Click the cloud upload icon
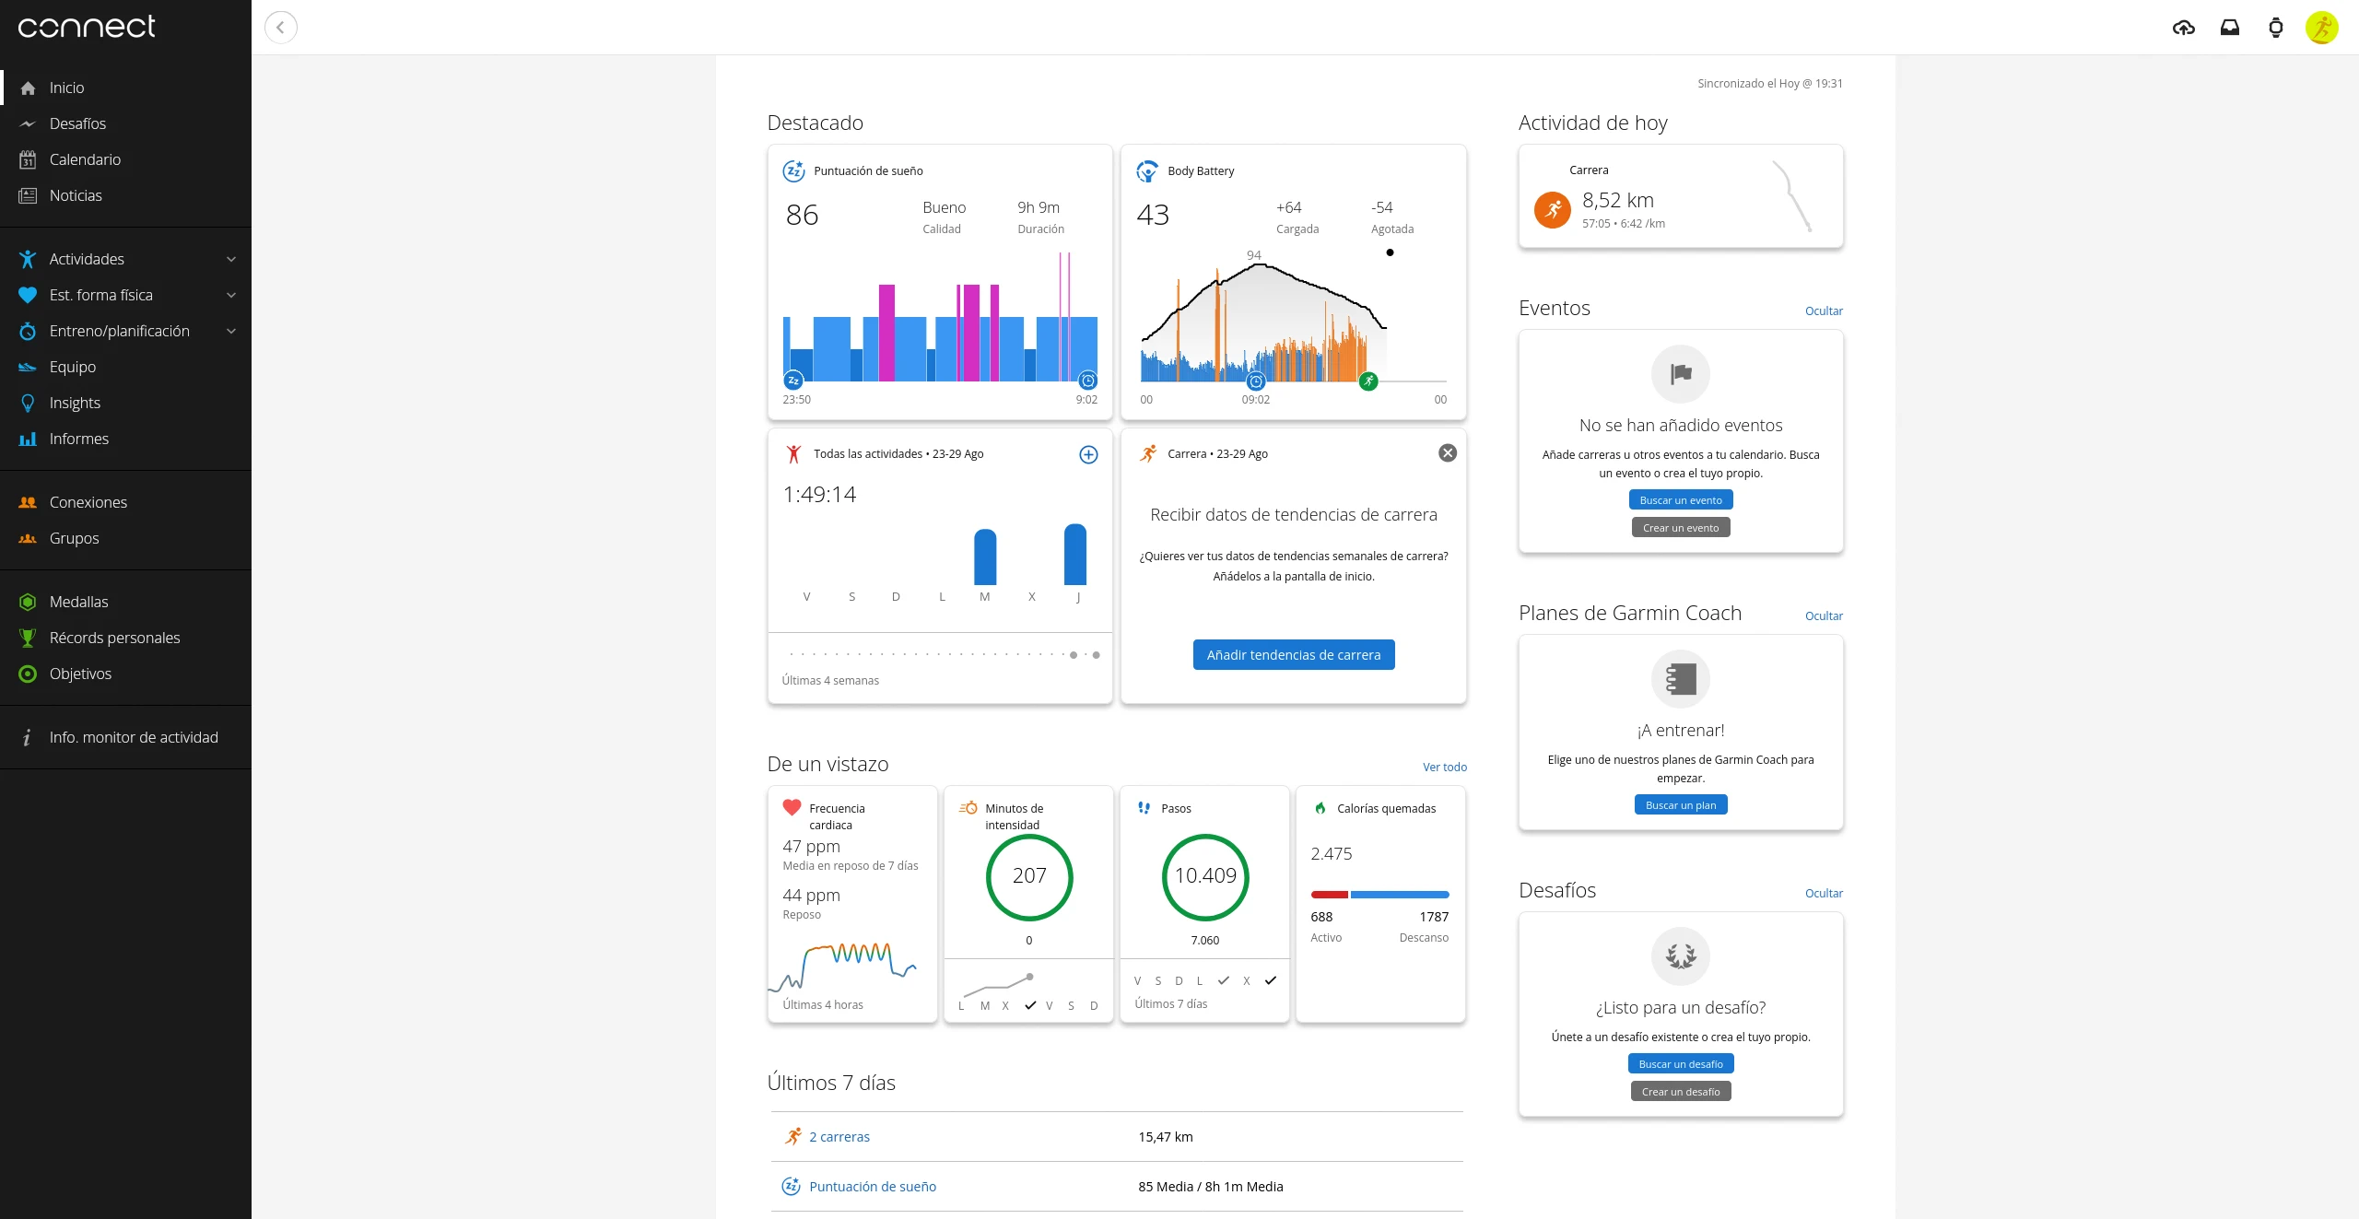2359x1219 pixels. click(2183, 28)
